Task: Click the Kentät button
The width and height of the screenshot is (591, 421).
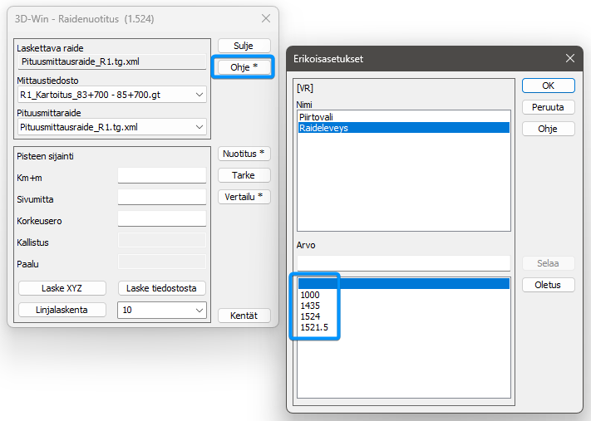Action: click(x=244, y=316)
